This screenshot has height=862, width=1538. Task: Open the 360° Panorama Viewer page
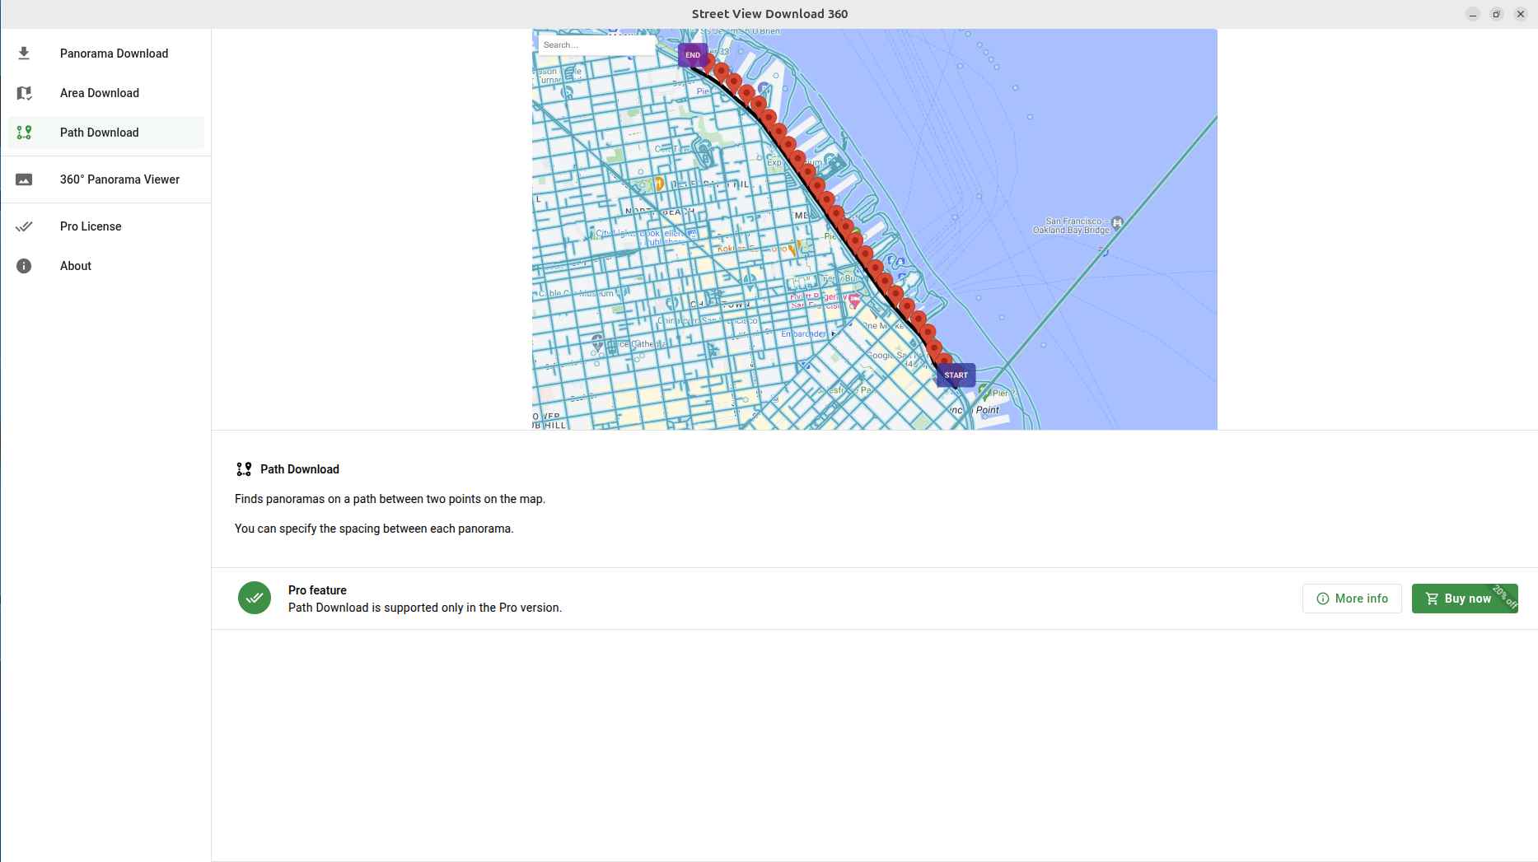click(x=119, y=179)
